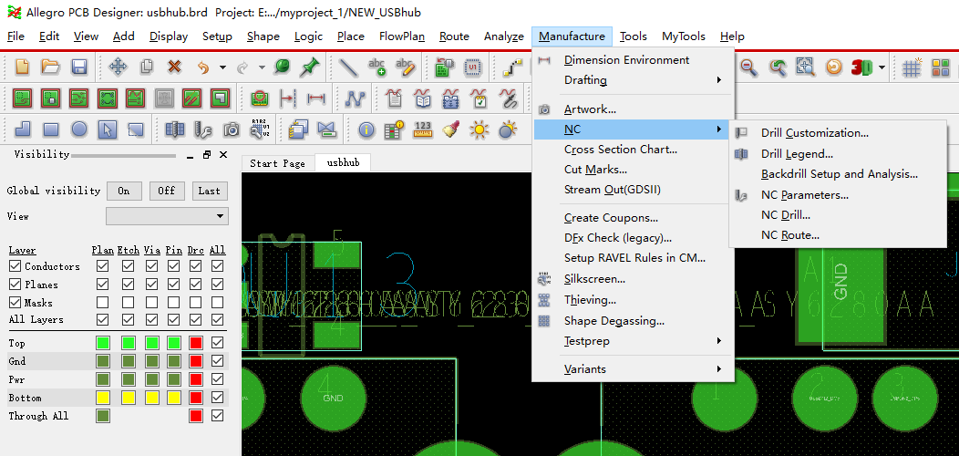Viewport: 959px width, 456px height.
Task: Toggle the Bottom layer All checkbox
Action: click(217, 398)
